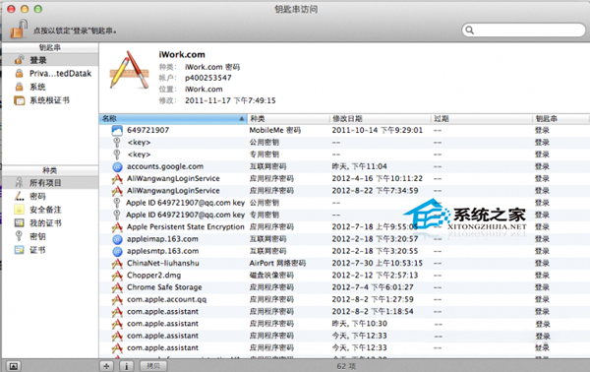
Task: Sort by the 过期 column header
Action: (x=481, y=119)
